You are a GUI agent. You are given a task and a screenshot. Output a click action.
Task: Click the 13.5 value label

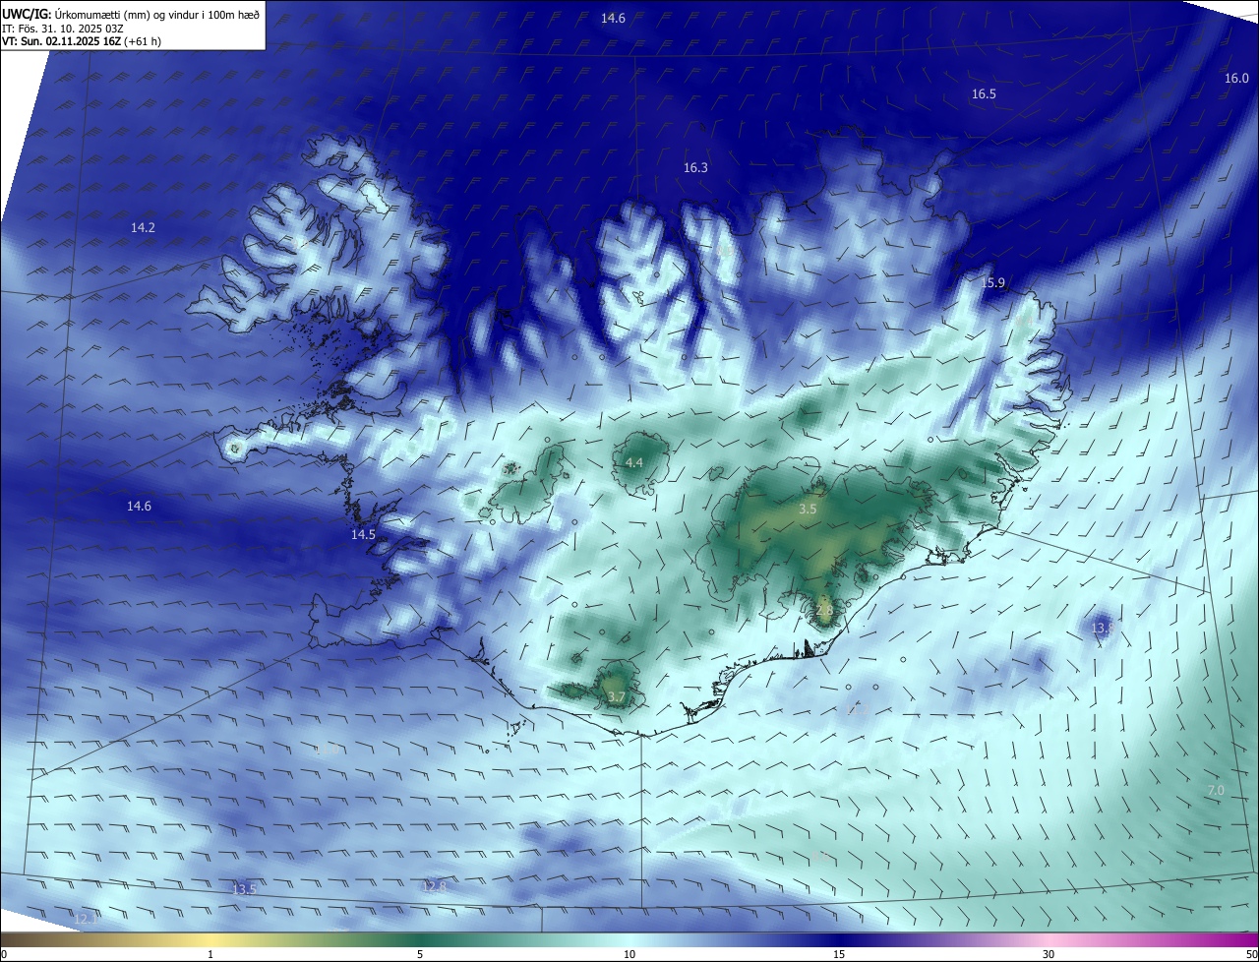pyautogui.click(x=243, y=889)
